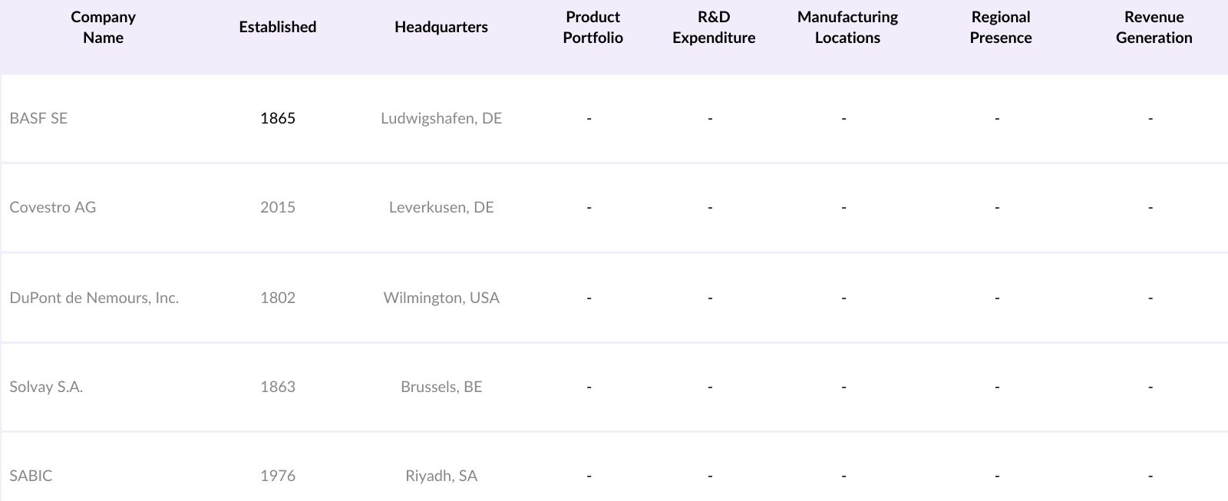Image resolution: width=1228 pixels, height=501 pixels.
Task: Select the Solvay S.A. company name
Action: [46, 387]
